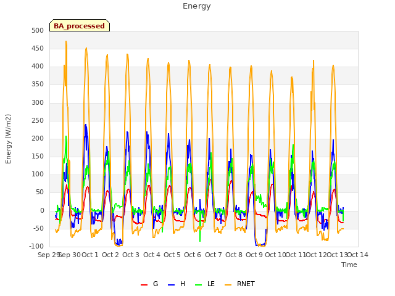Click the 200 y-axis tick value
Viewport: 395px width, 296px height.
pyautogui.click(x=38, y=138)
